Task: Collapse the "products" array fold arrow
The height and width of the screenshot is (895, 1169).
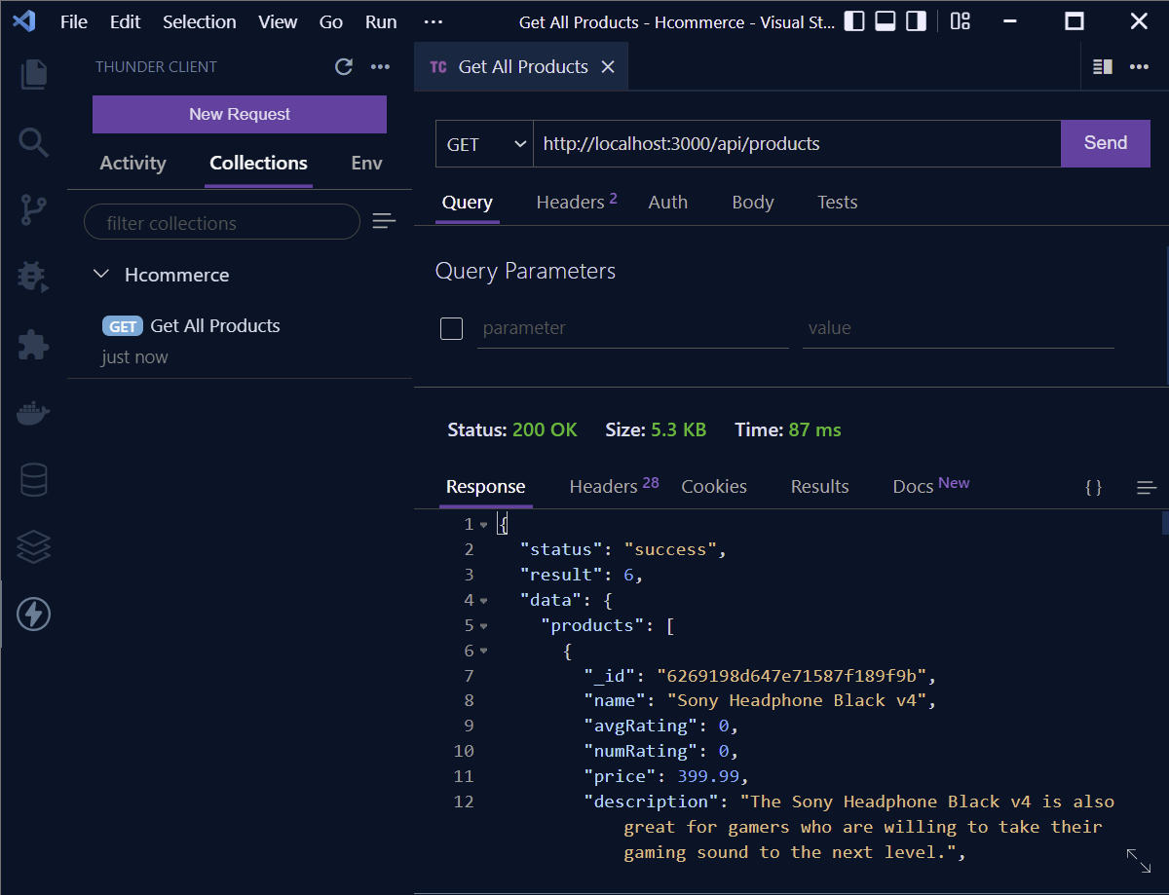Action: (483, 626)
